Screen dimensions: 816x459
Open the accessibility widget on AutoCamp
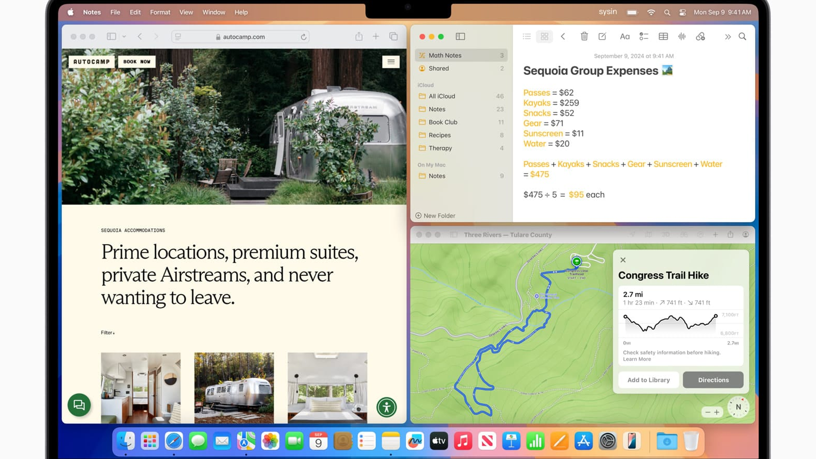click(x=387, y=407)
